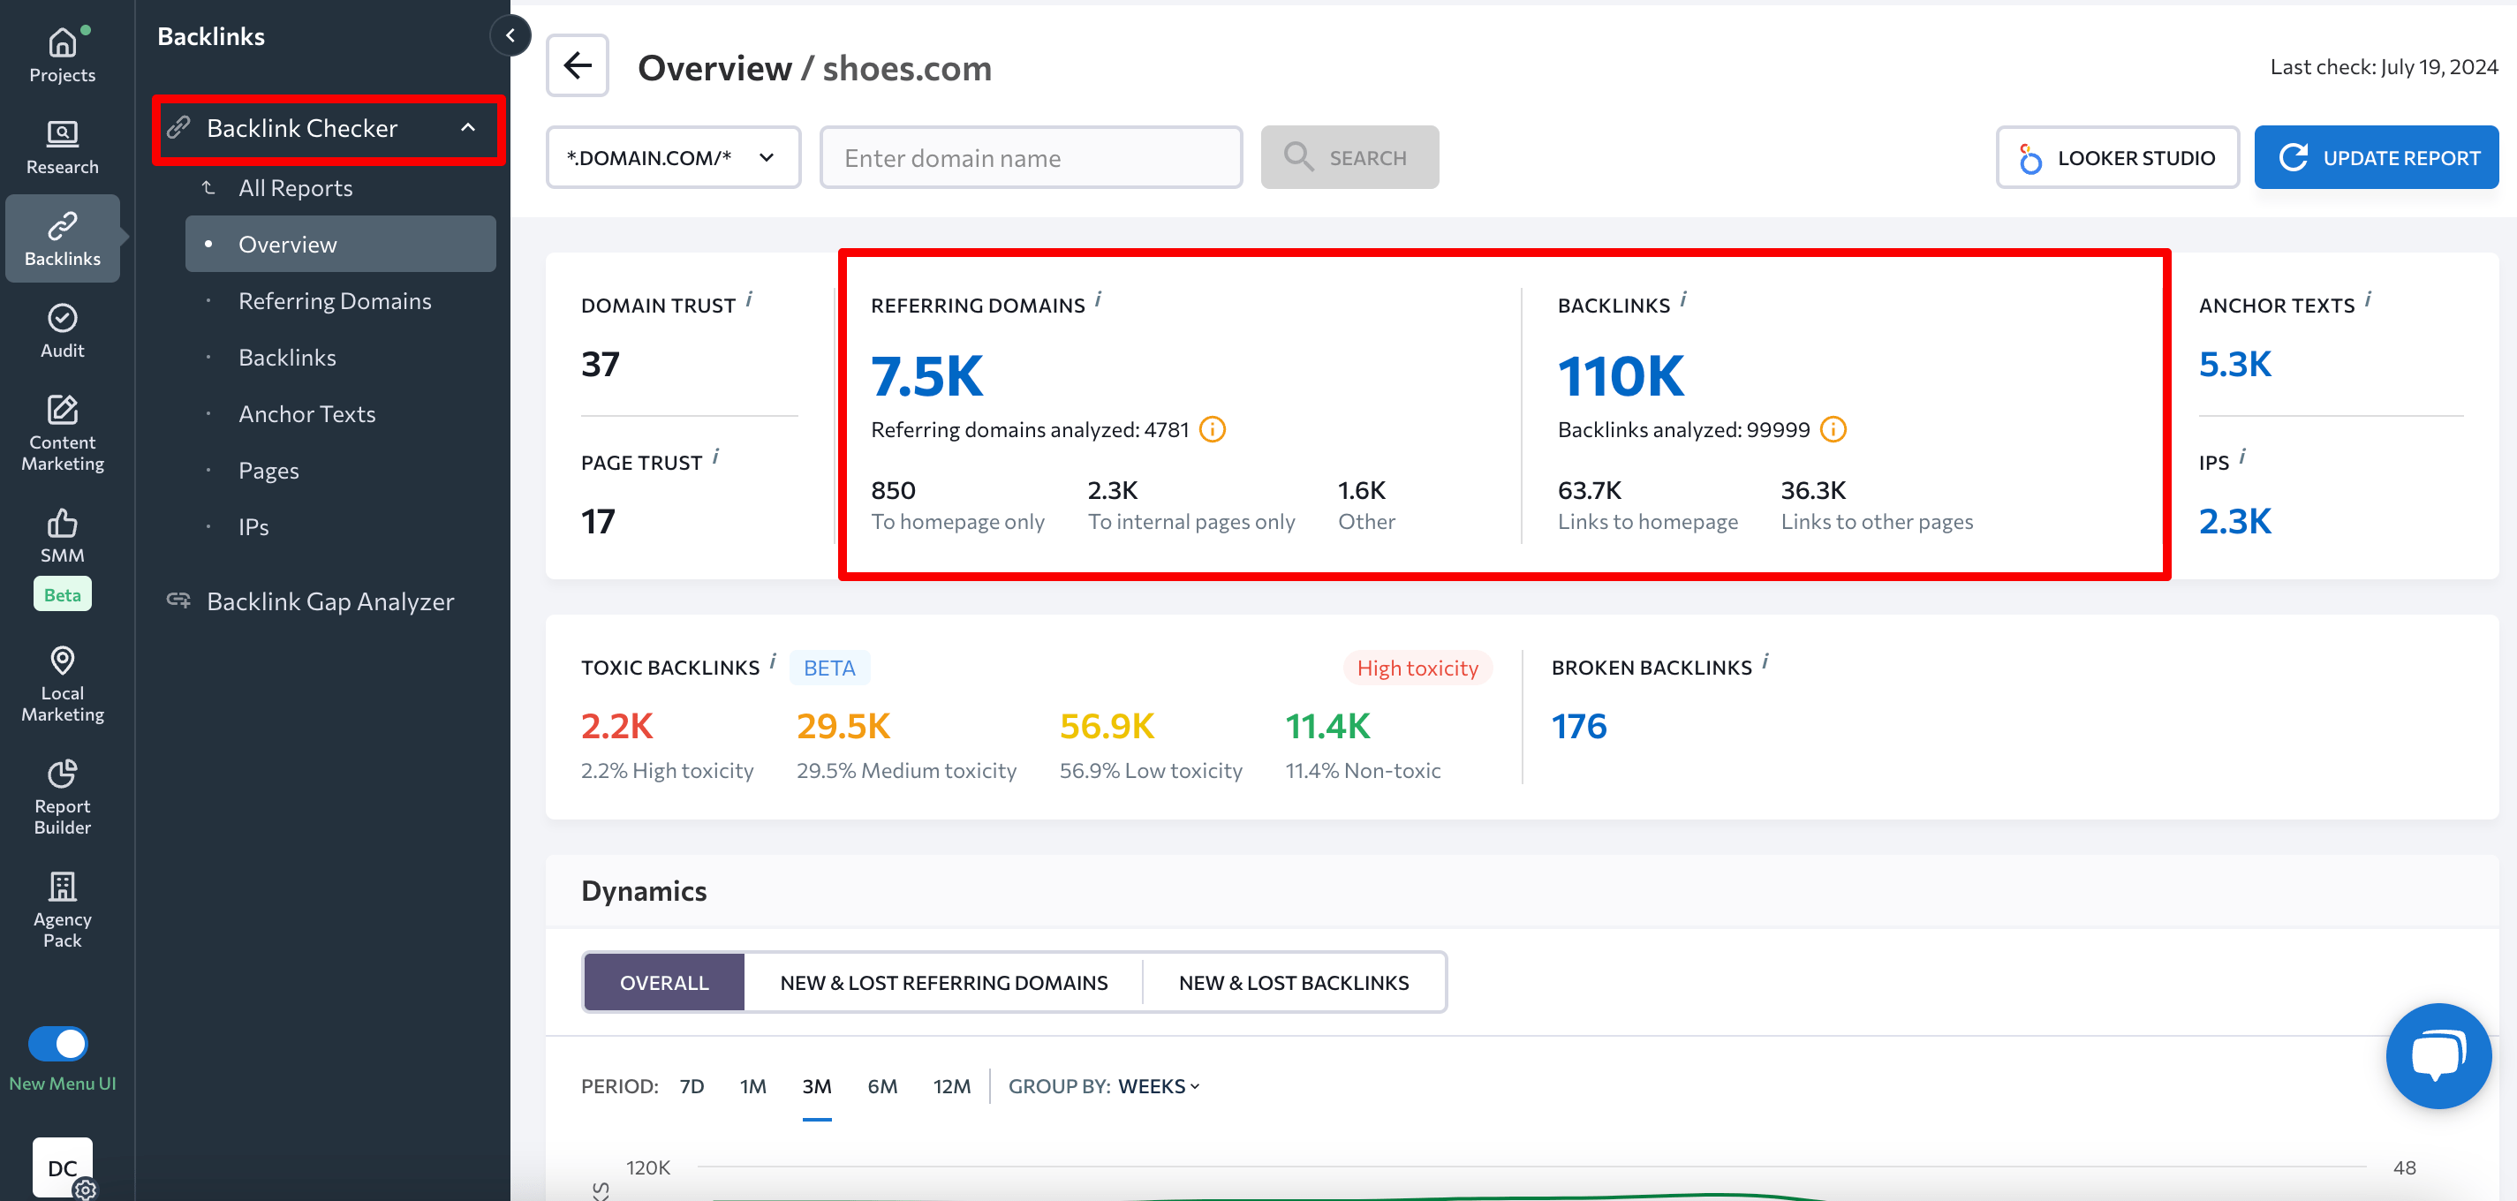Image resolution: width=2517 pixels, height=1201 pixels.
Task: Open Backlinks submenu item
Action: tap(286, 358)
